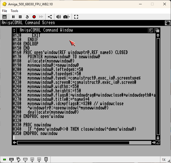Viewport: 171px width, 163px height.
Task: Take a screenshot with the camera icon
Action: 65,17
